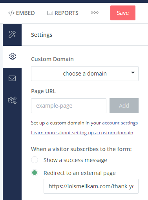
Task: Open the 'account settings' link
Action: (120, 123)
